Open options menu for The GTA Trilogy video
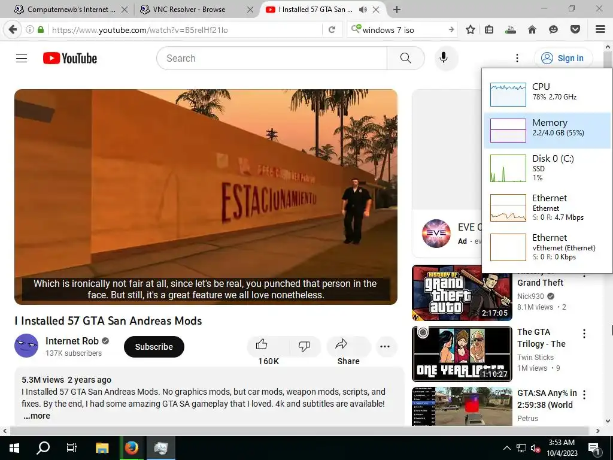The image size is (613, 460). [584, 334]
